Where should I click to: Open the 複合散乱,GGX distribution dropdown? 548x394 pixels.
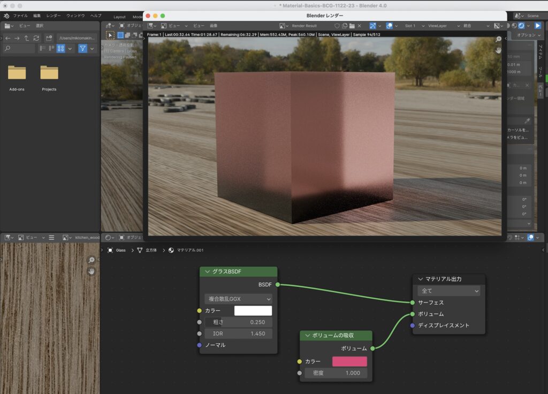[x=238, y=299]
